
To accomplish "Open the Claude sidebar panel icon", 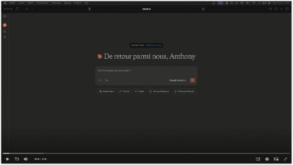I will point(5,16).
